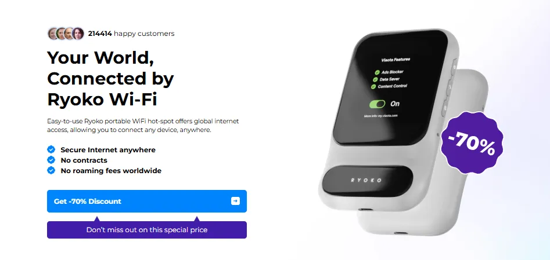Click the first customer avatar
This screenshot has width=550, height=260.
click(x=53, y=34)
